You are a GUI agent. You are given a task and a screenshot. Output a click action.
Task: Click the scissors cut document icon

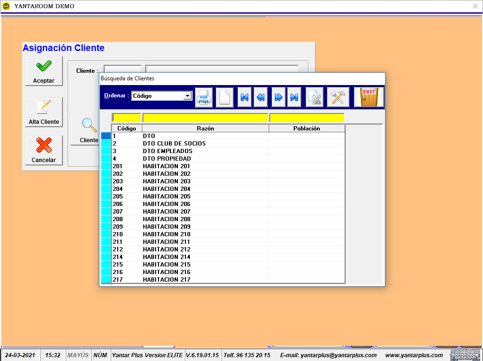click(x=314, y=97)
